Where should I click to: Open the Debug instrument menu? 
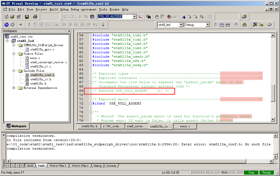click(83, 9)
